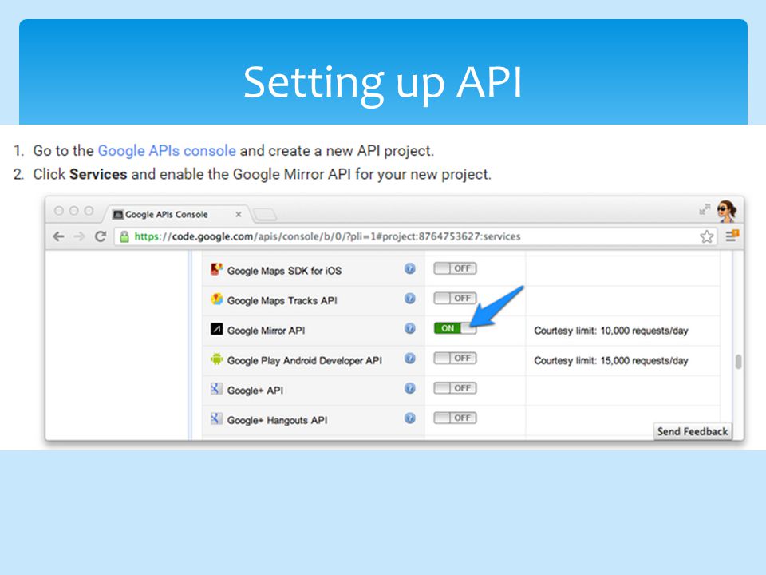Click the green padlock security icon
This screenshot has height=575, width=766.
124,236
